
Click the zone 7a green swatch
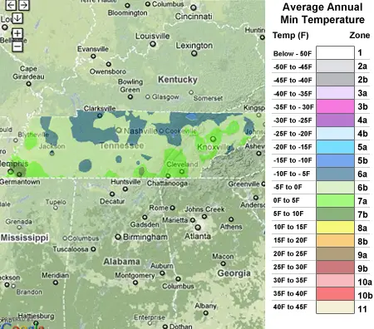[x=335, y=200]
